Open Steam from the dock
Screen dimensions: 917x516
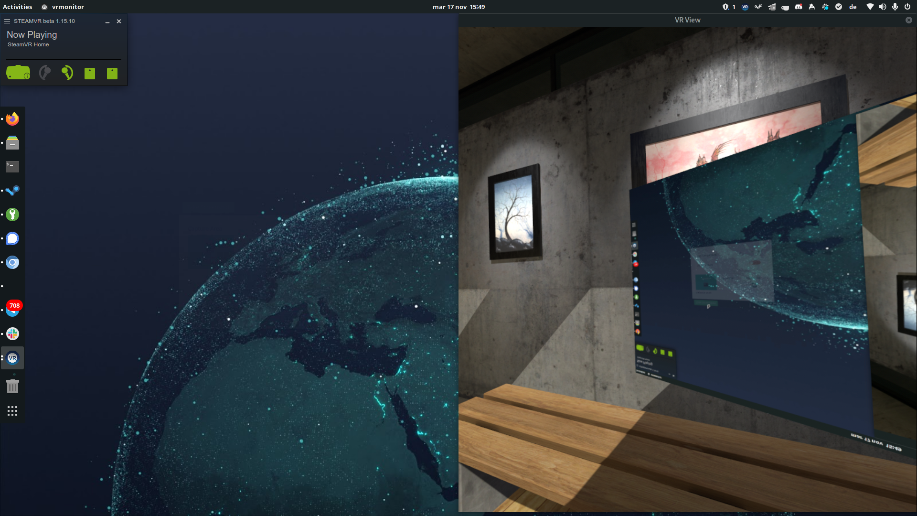(12, 190)
